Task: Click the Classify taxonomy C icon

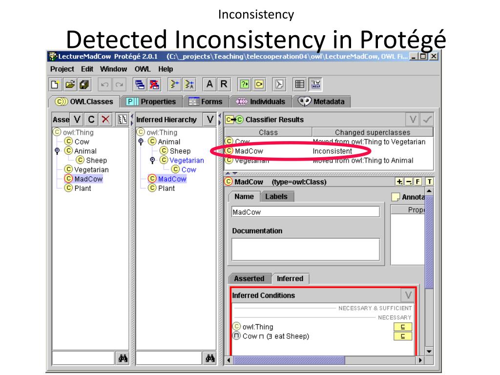Action: (259, 84)
